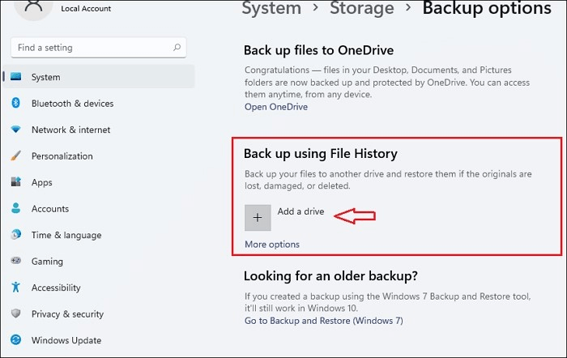Go to Backup and Restore (Windows 7)
Image resolution: width=567 pixels, height=358 pixels.
point(323,321)
